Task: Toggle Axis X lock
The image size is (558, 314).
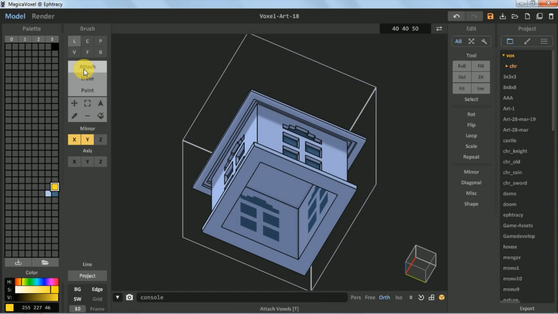Action: 74,161
